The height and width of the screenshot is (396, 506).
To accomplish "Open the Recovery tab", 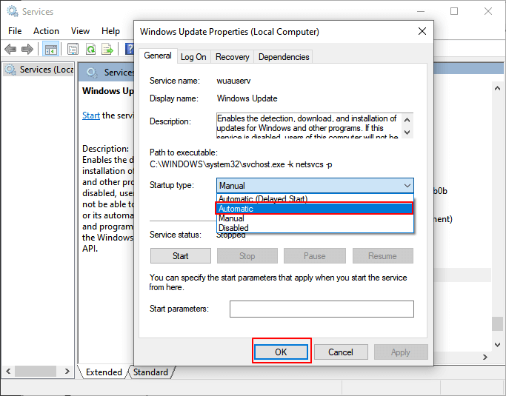I will tap(233, 56).
